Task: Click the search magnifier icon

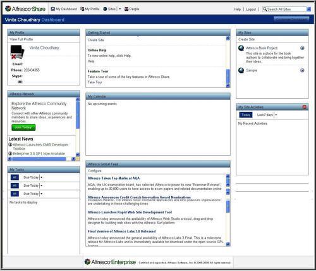Action: point(265,9)
